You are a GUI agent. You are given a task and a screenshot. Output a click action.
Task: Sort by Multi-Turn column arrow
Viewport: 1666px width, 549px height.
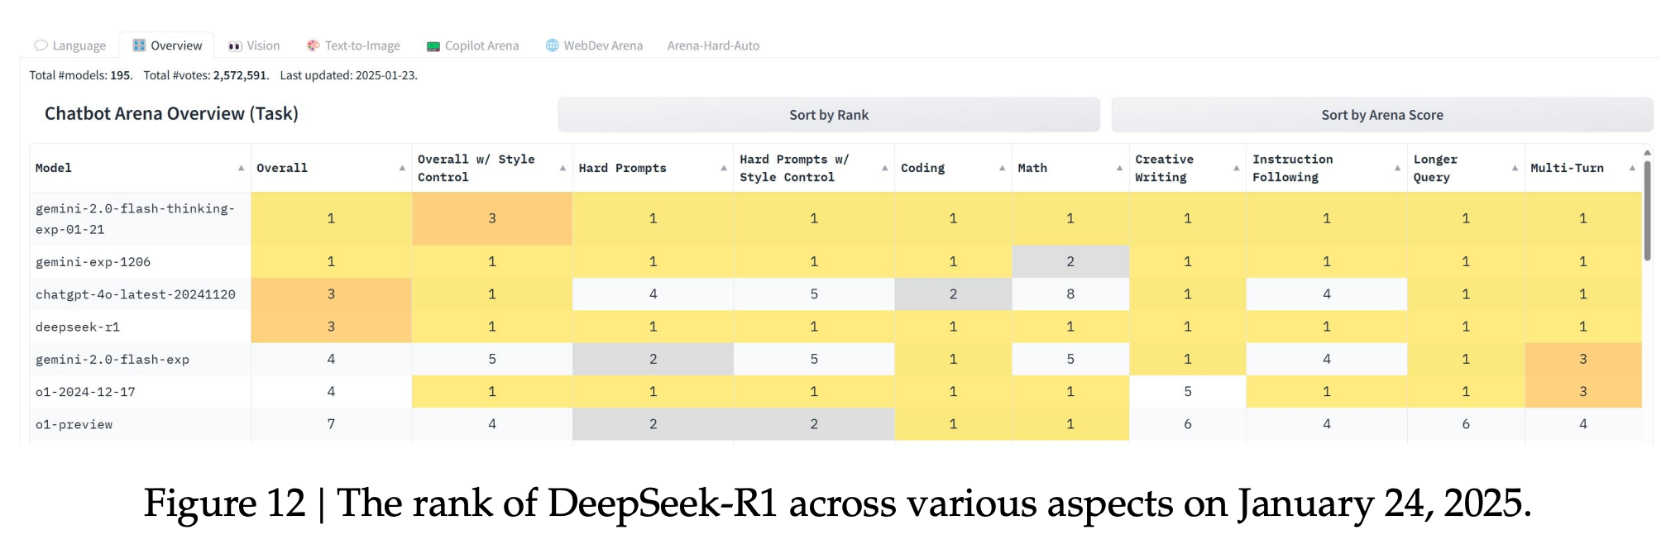[1632, 168]
